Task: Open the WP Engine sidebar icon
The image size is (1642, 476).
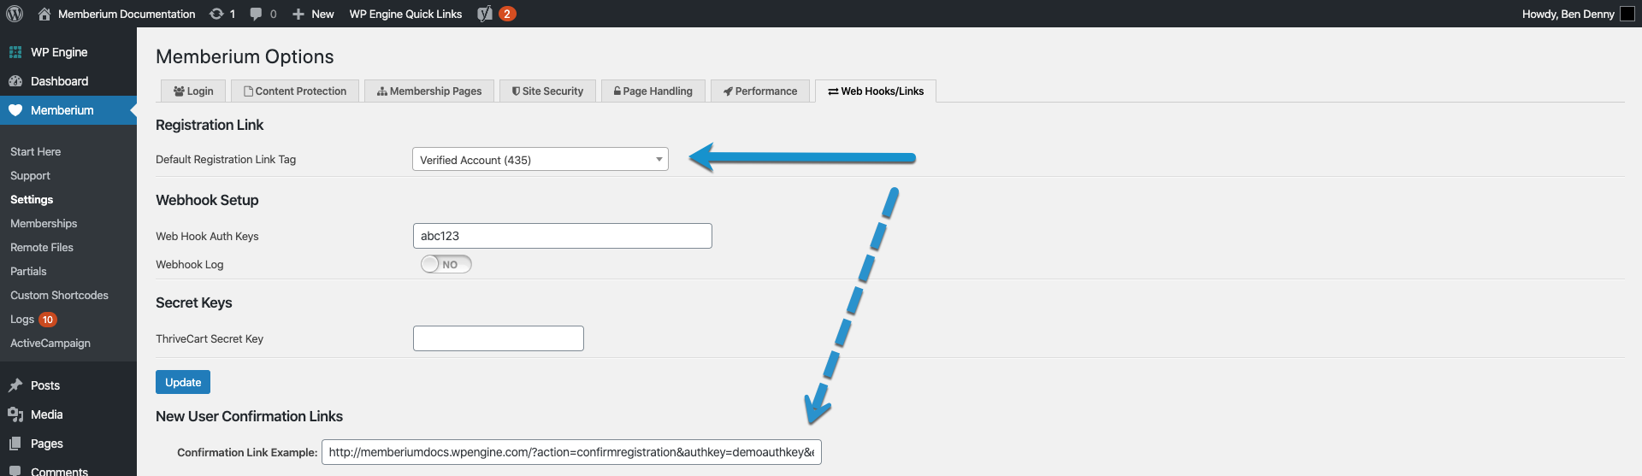Action: pyautogui.click(x=15, y=52)
